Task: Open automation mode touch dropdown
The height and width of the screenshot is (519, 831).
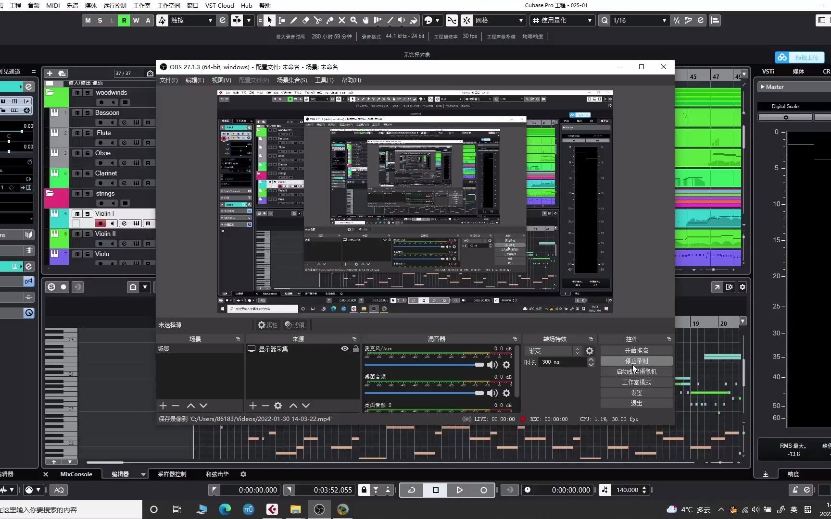Action: click(191, 20)
